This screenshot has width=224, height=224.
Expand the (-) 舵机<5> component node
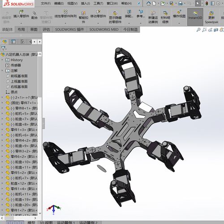pyautogui.click(x=2, y=113)
